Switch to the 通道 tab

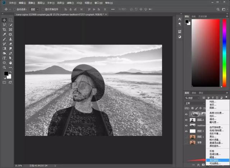pyautogui.click(x=194, y=93)
